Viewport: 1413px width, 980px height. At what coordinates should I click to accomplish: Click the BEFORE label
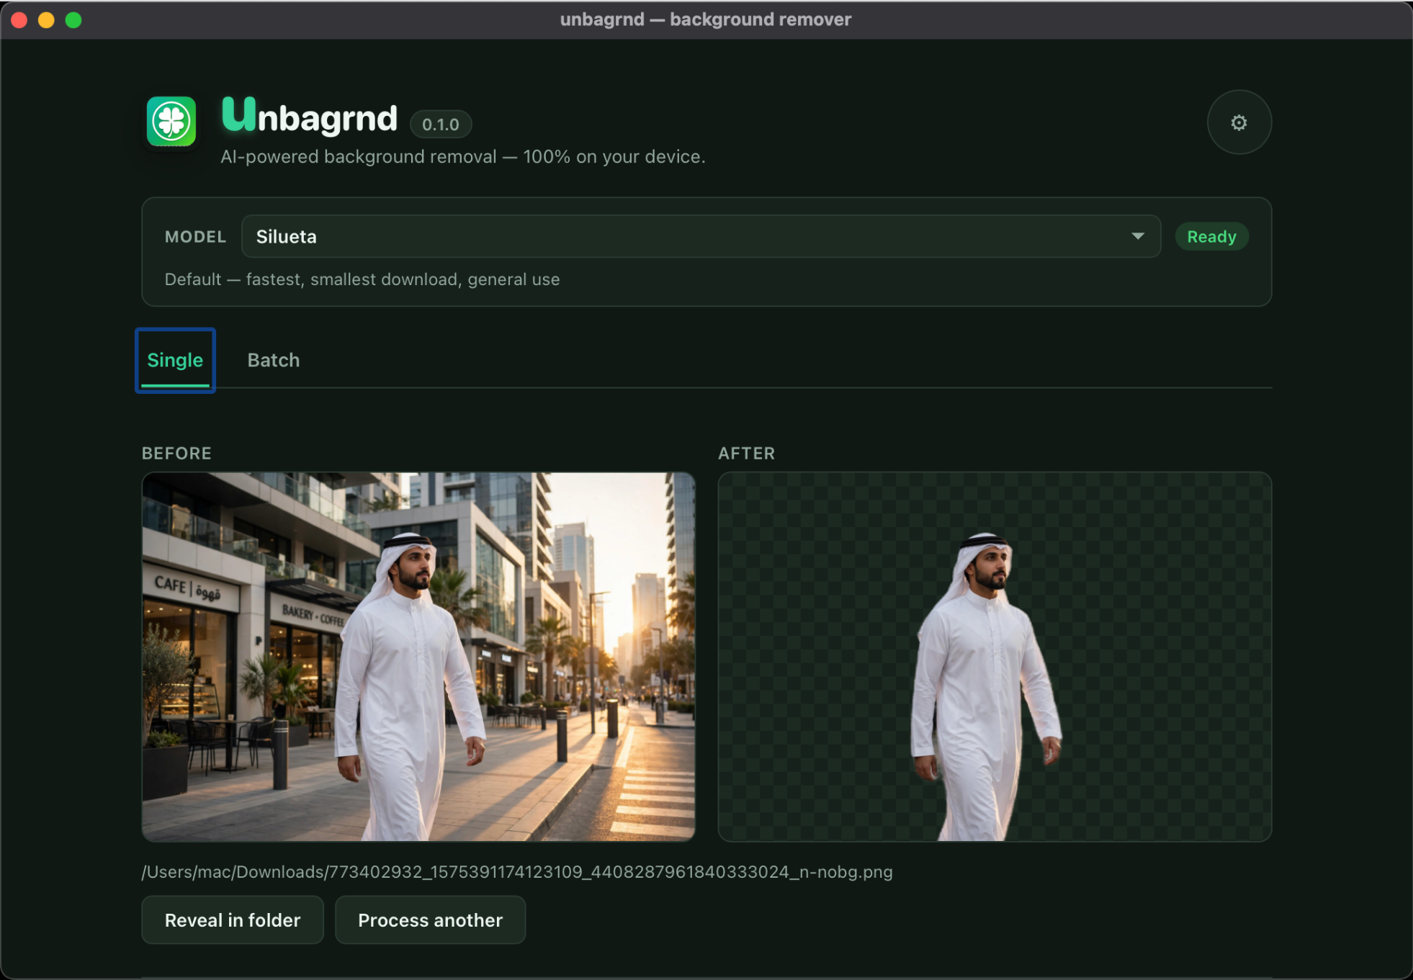point(176,454)
